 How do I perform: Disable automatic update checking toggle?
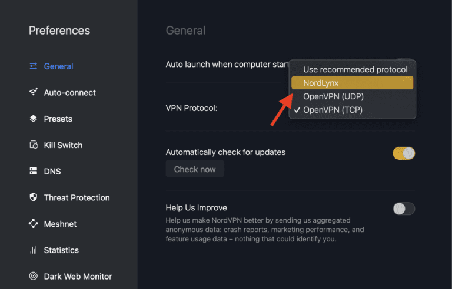(404, 153)
